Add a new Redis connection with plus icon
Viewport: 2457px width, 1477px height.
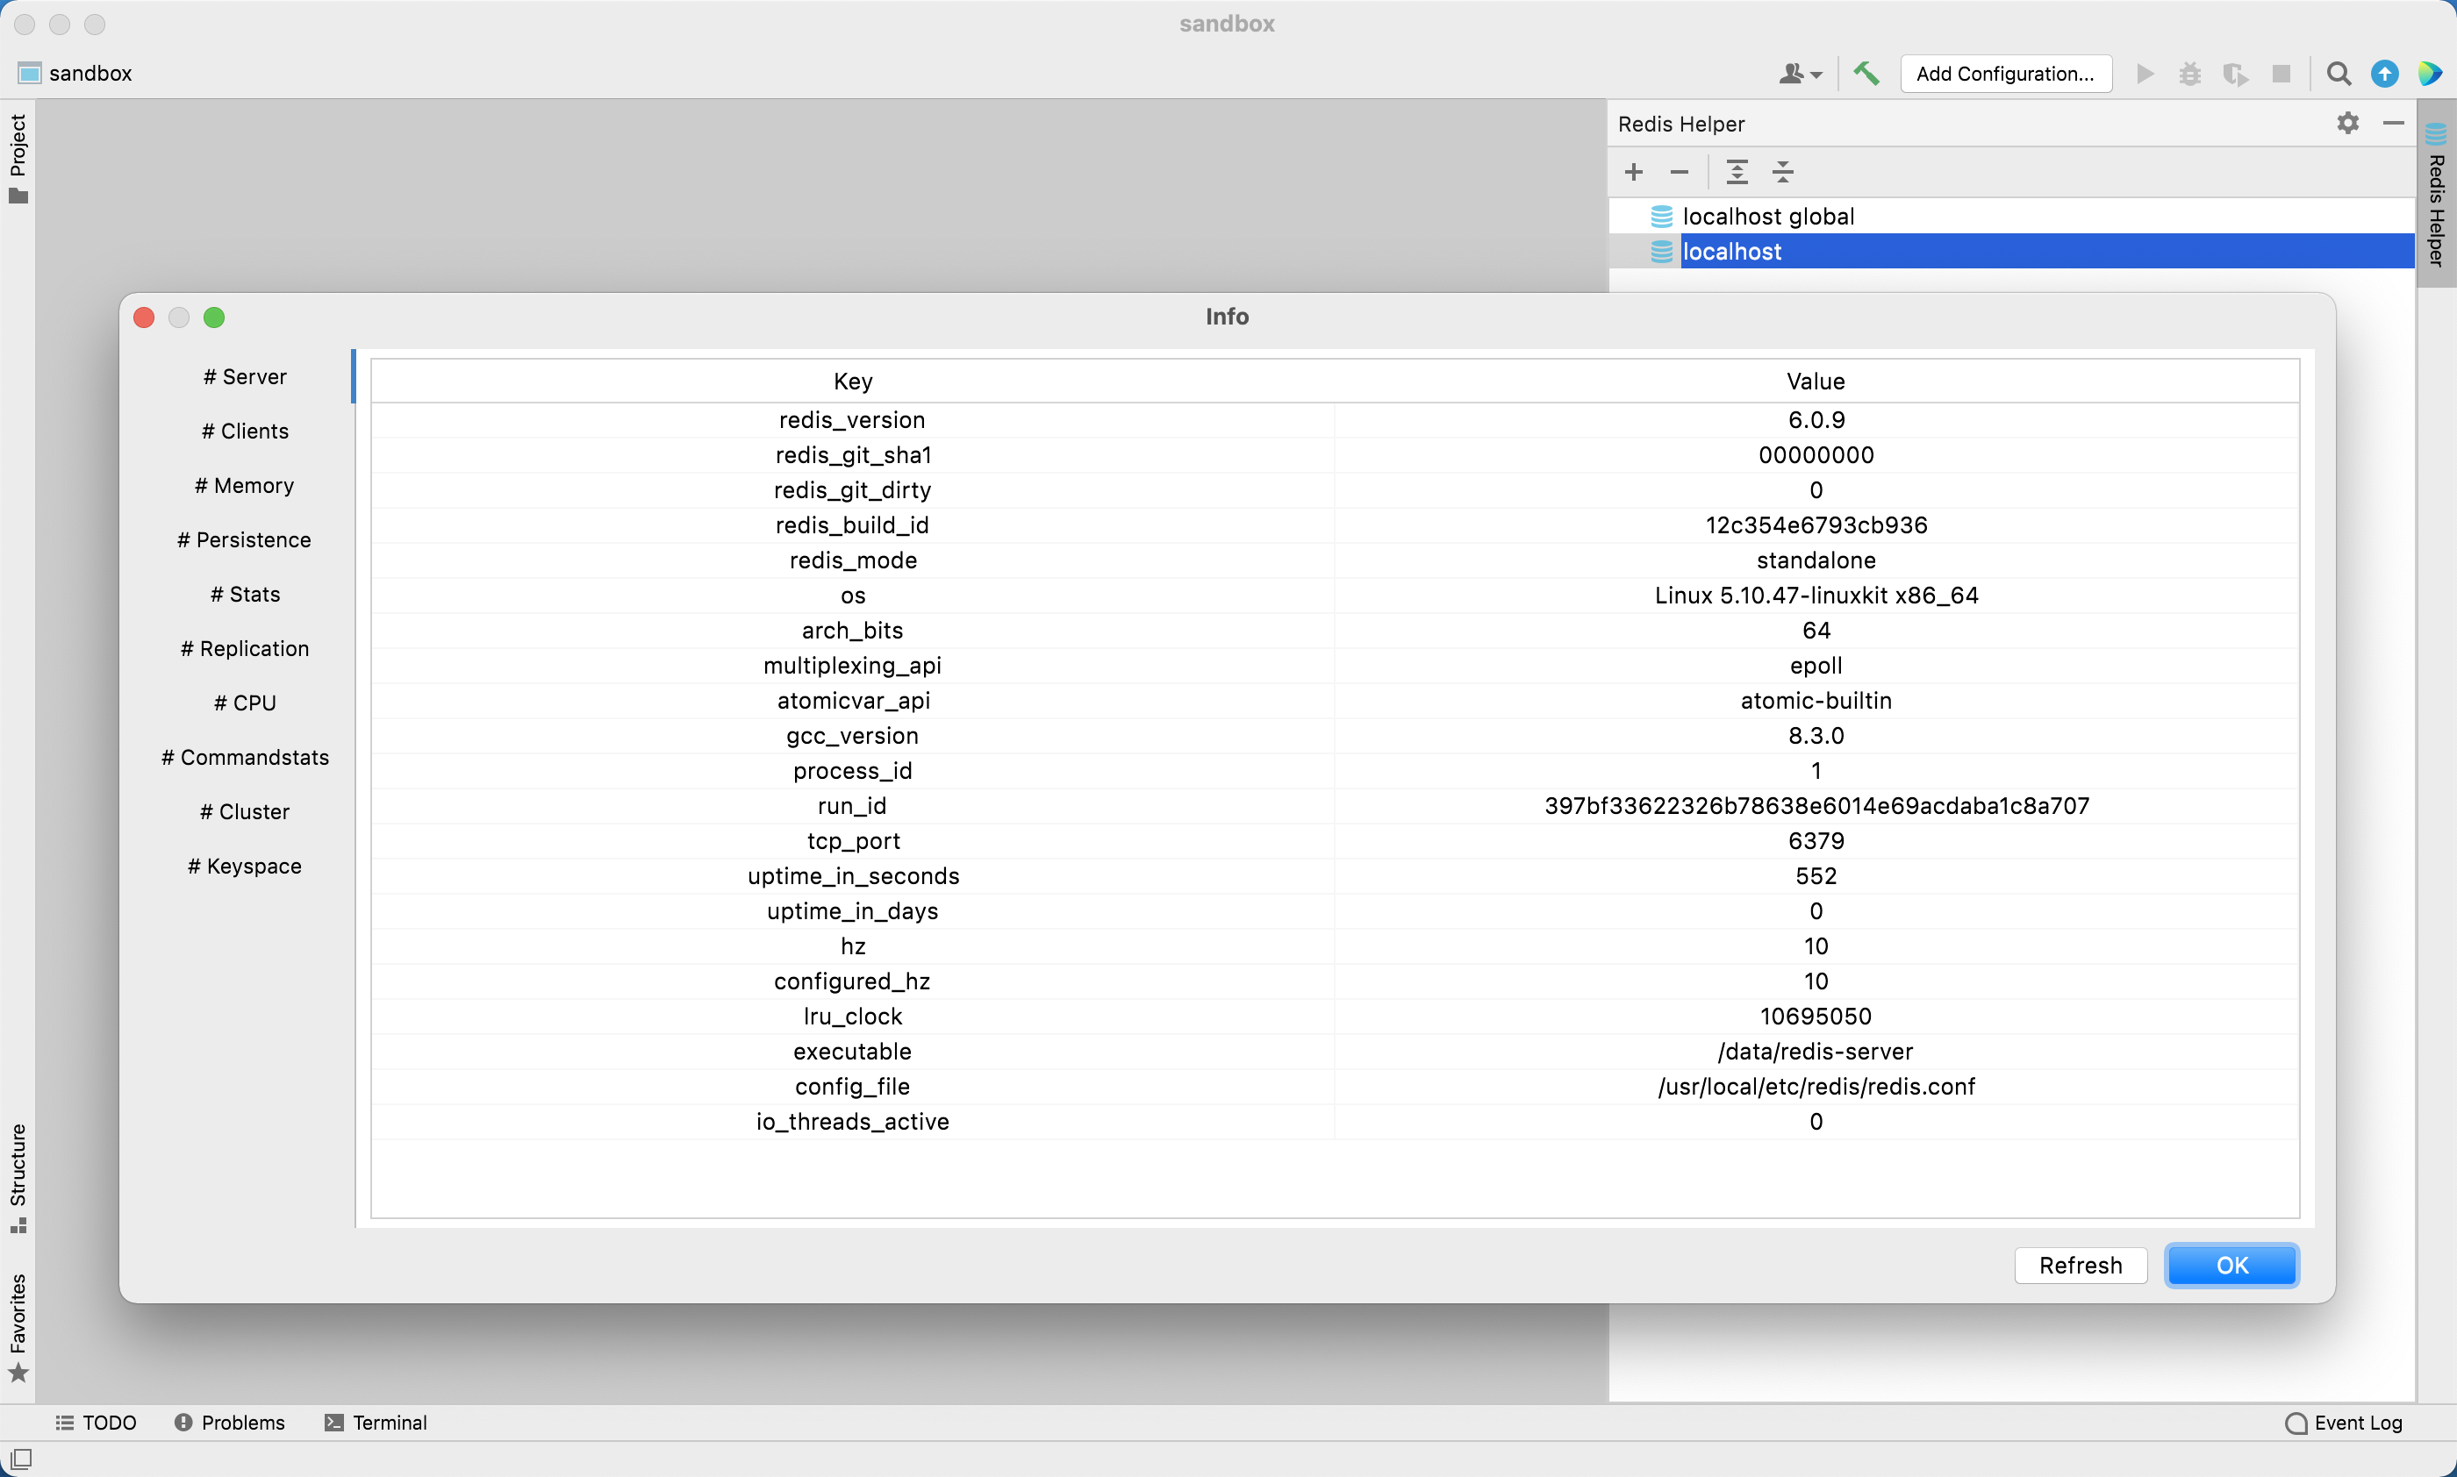[1633, 172]
